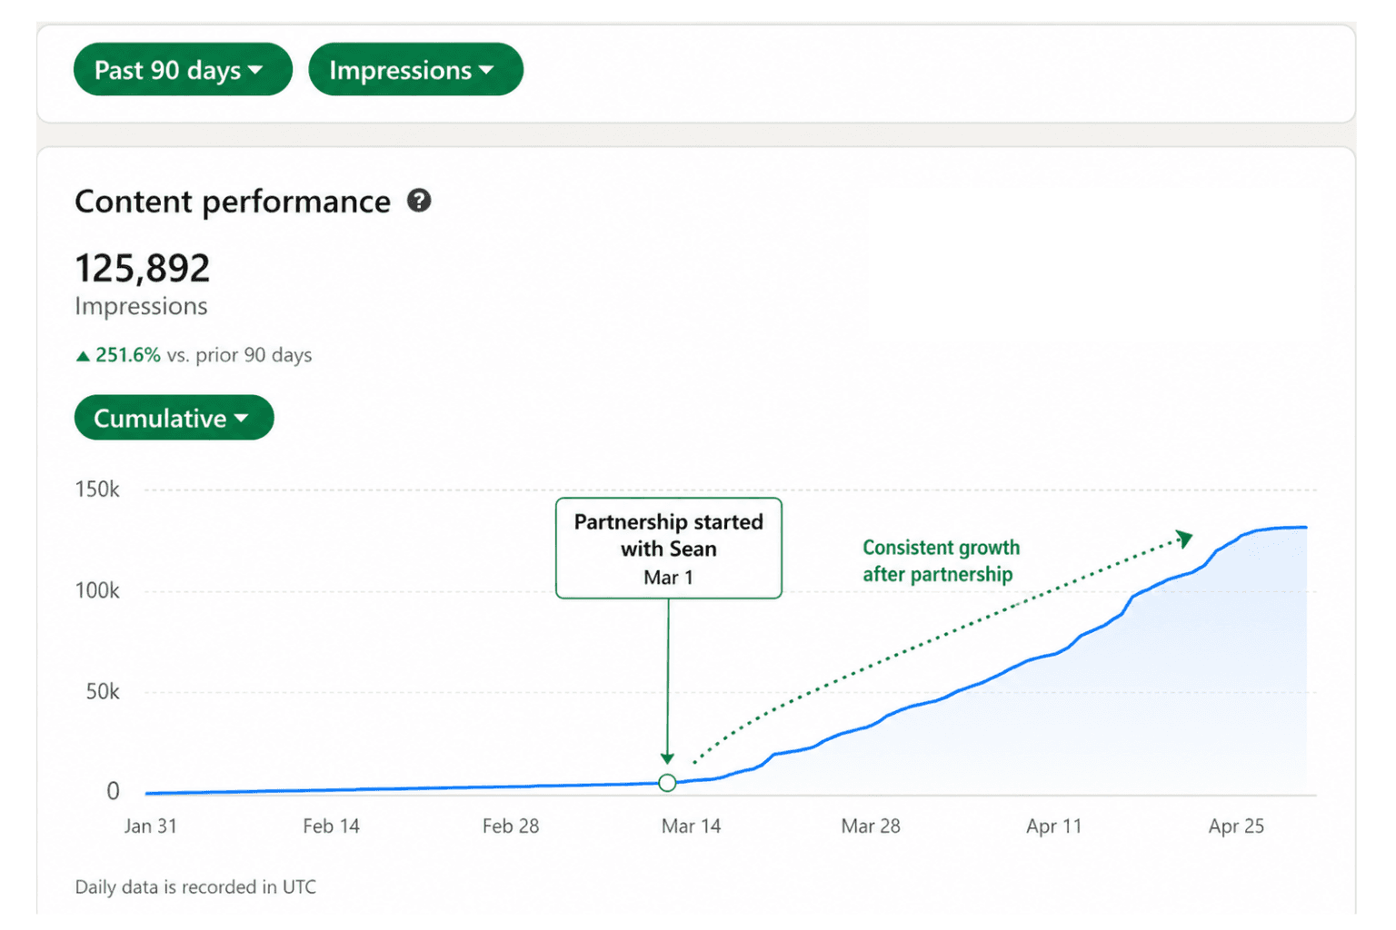Screen dimensions: 1396x930
Task: Click the 'vs. prior 90 days' text
Action: pos(239,355)
